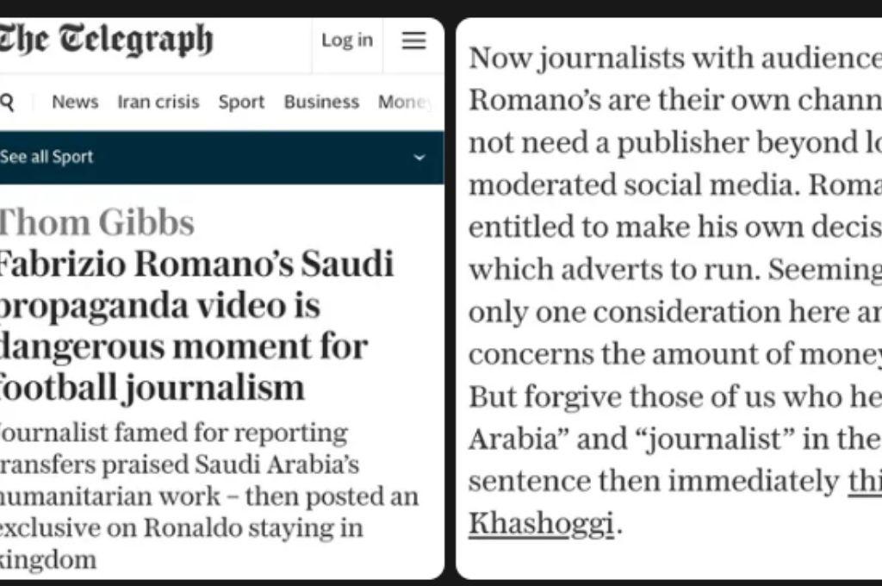Open the hamburger menu icon
This screenshot has width=882, height=586.
pyautogui.click(x=414, y=41)
